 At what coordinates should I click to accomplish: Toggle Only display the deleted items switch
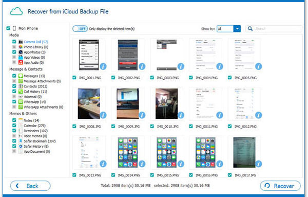80,29
